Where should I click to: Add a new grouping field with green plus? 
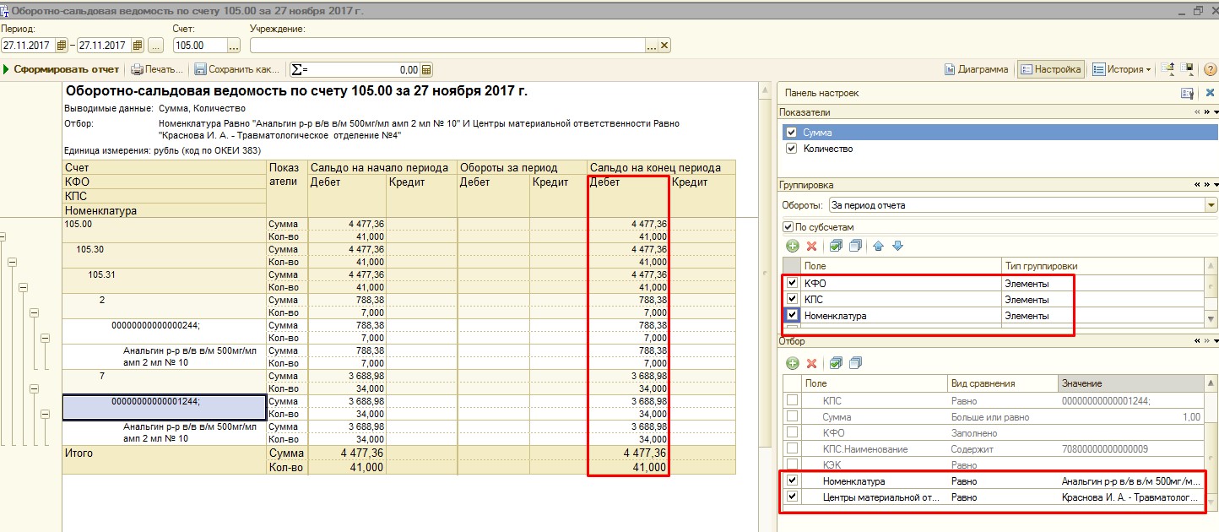pyautogui.click(x=793, y=246)
